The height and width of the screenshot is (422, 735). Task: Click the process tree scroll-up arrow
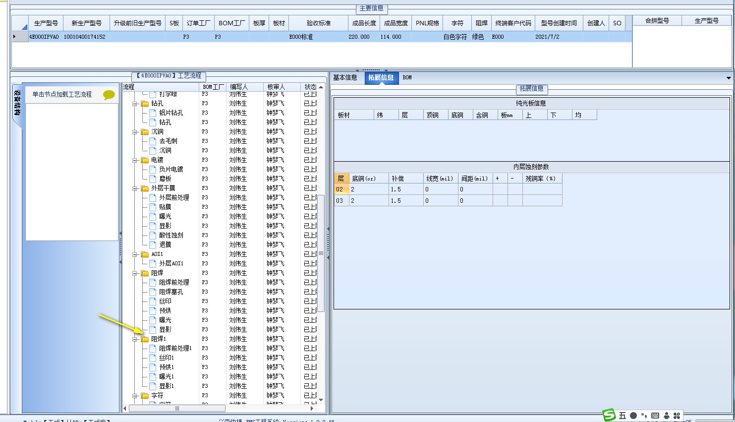point(321,87)
